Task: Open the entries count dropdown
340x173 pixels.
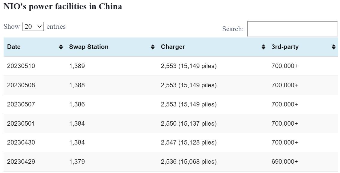Action: (x=33, y=26)
